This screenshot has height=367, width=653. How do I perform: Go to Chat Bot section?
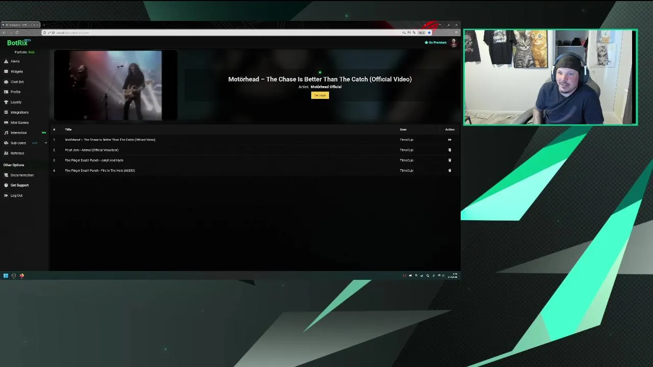point(17,82)
